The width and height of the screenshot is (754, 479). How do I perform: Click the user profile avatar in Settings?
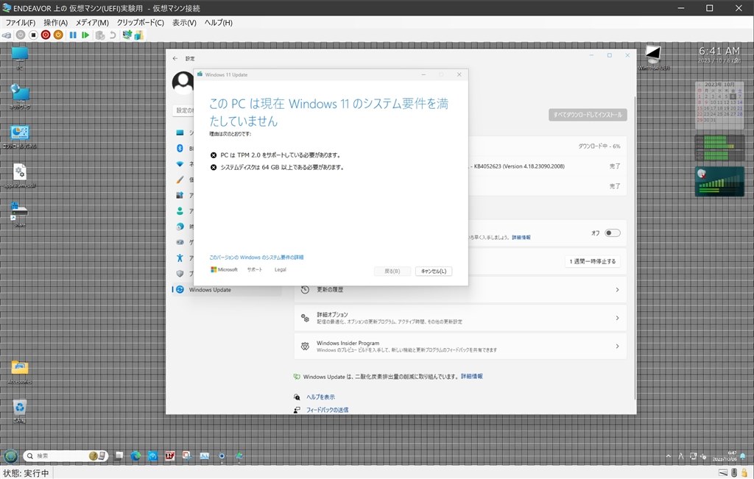[x=183, y=82]
